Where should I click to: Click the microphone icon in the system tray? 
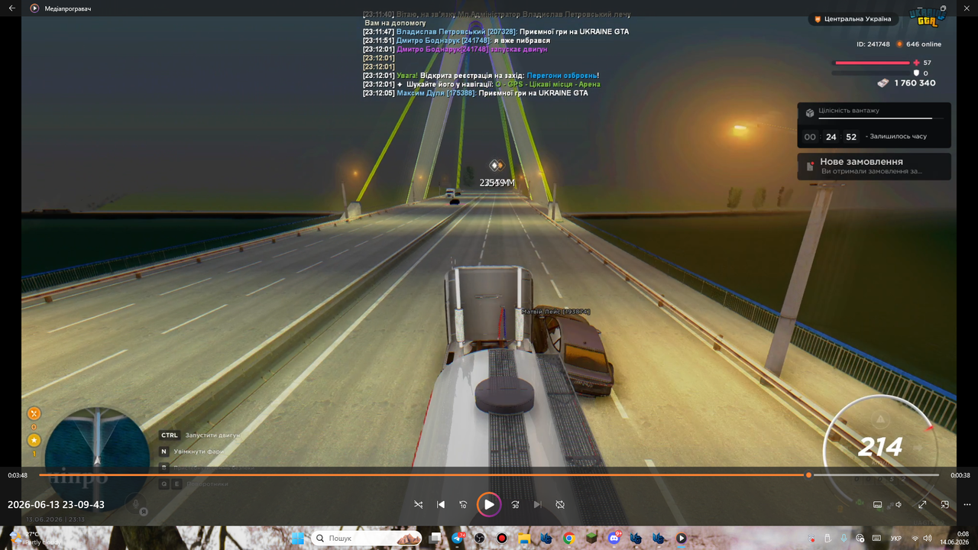844,539
